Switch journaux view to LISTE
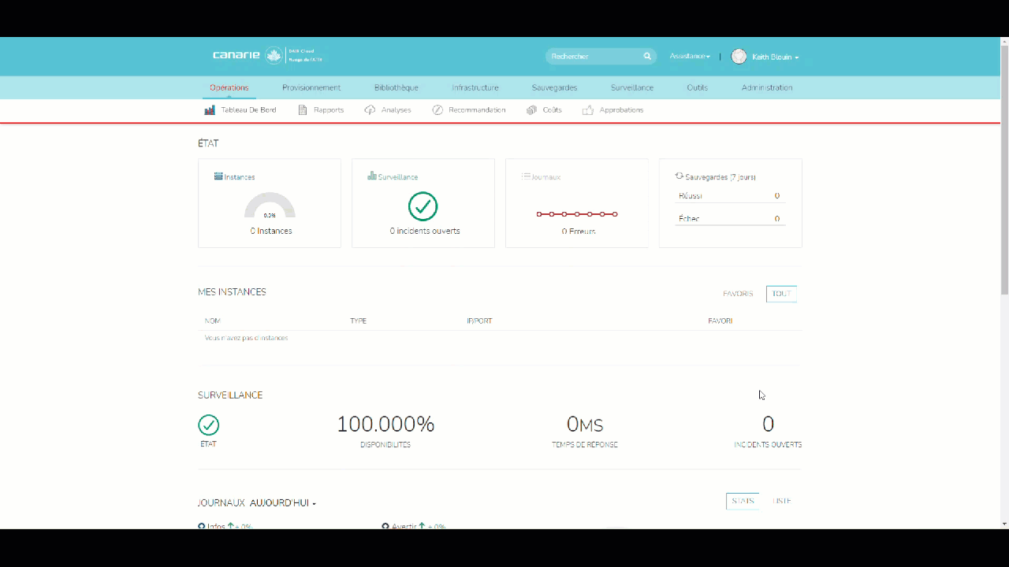The width and height of the screenshot is (1009, 567). coord(782,501)
